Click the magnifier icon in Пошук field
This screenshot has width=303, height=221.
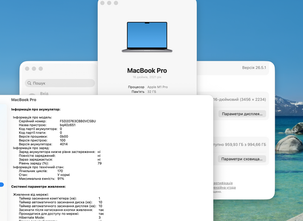click(29, 83)
